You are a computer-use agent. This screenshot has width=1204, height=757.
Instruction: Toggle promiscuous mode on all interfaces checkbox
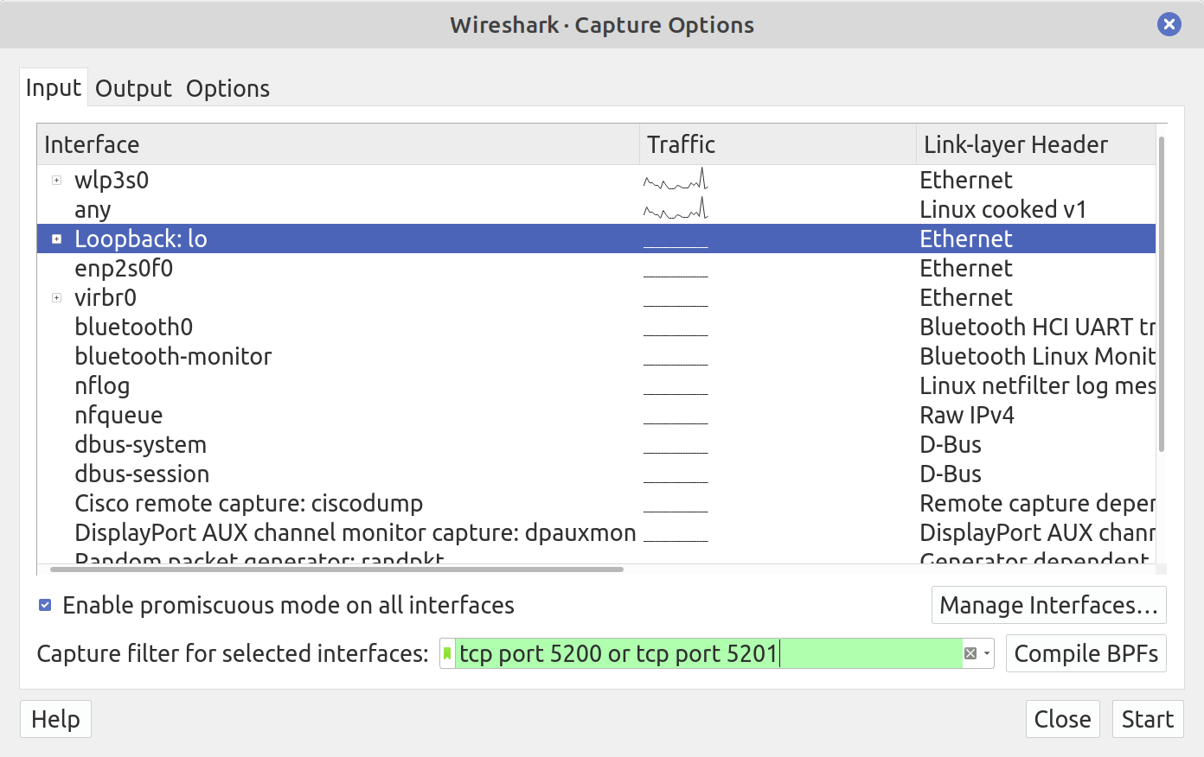[45, 605]
